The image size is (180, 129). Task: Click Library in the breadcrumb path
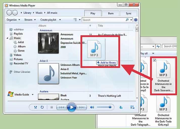pyautogui.click(x=27, y=13)
